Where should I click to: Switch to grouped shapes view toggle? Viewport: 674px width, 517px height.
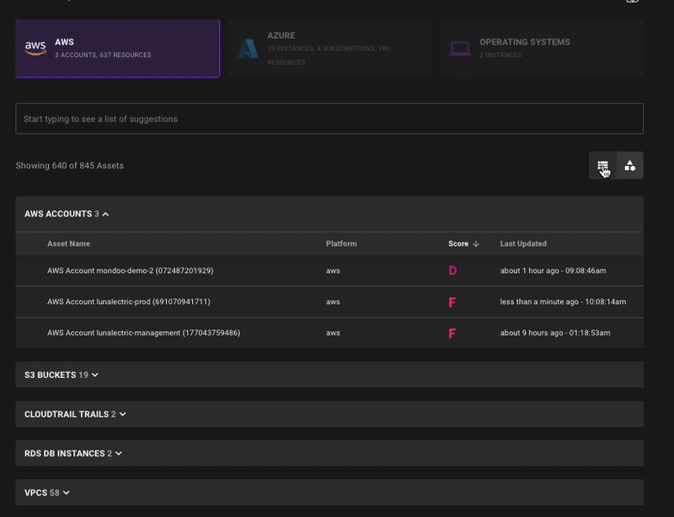tap(630, 166)
